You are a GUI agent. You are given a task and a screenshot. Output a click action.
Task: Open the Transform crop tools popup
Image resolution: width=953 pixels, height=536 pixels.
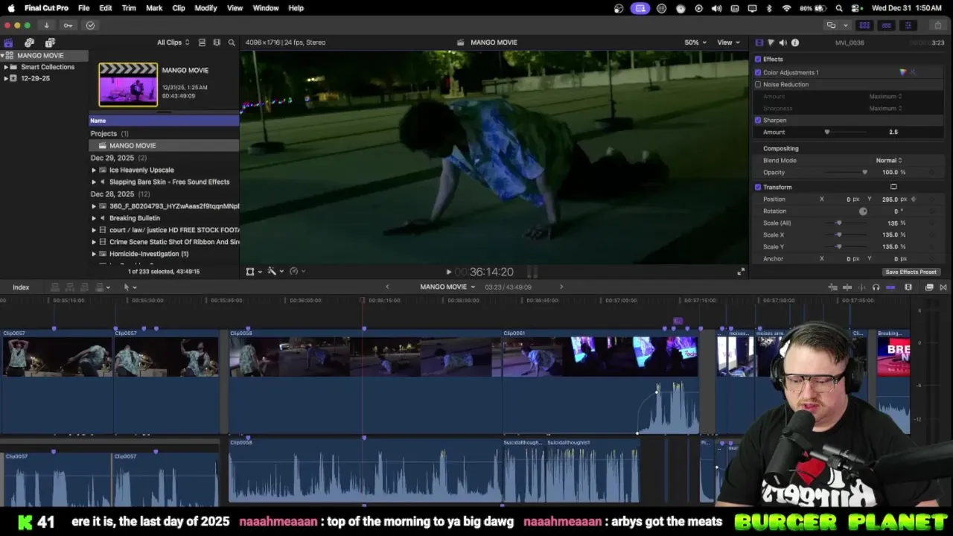pos(253,272)
